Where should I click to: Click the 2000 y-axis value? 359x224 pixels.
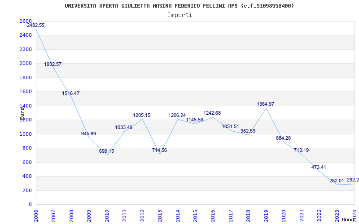tap(26, 64)
